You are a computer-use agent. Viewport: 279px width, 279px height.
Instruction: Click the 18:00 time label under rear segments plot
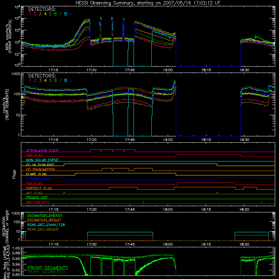[x=168, y=140]
